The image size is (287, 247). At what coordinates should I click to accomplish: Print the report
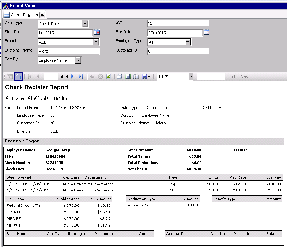119,76
